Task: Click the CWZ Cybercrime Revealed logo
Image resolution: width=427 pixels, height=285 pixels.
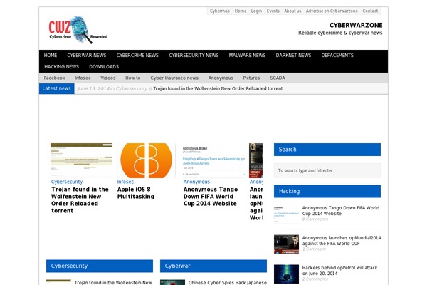Action: (x=78, y=30)
